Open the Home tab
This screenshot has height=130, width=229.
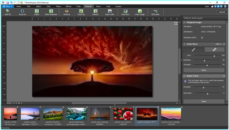click(19, 6)
